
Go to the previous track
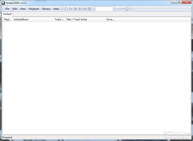coord(80,9)
